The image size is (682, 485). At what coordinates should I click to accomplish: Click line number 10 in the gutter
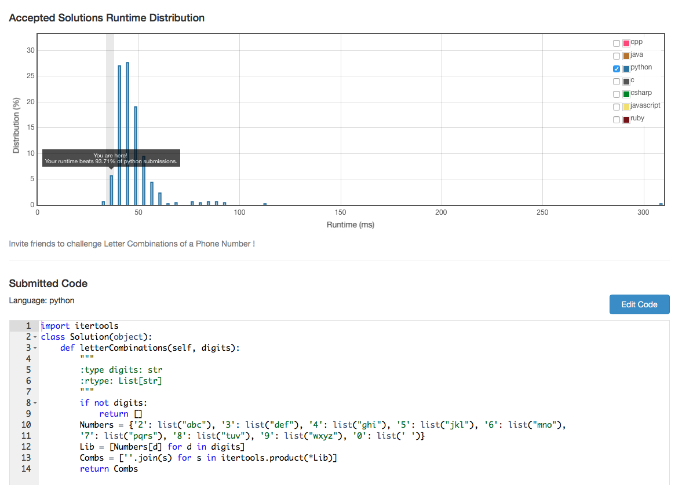click(25, 425)
